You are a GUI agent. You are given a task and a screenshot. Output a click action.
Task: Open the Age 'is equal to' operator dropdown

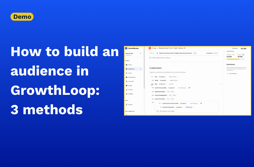click(x=163, y=84)
